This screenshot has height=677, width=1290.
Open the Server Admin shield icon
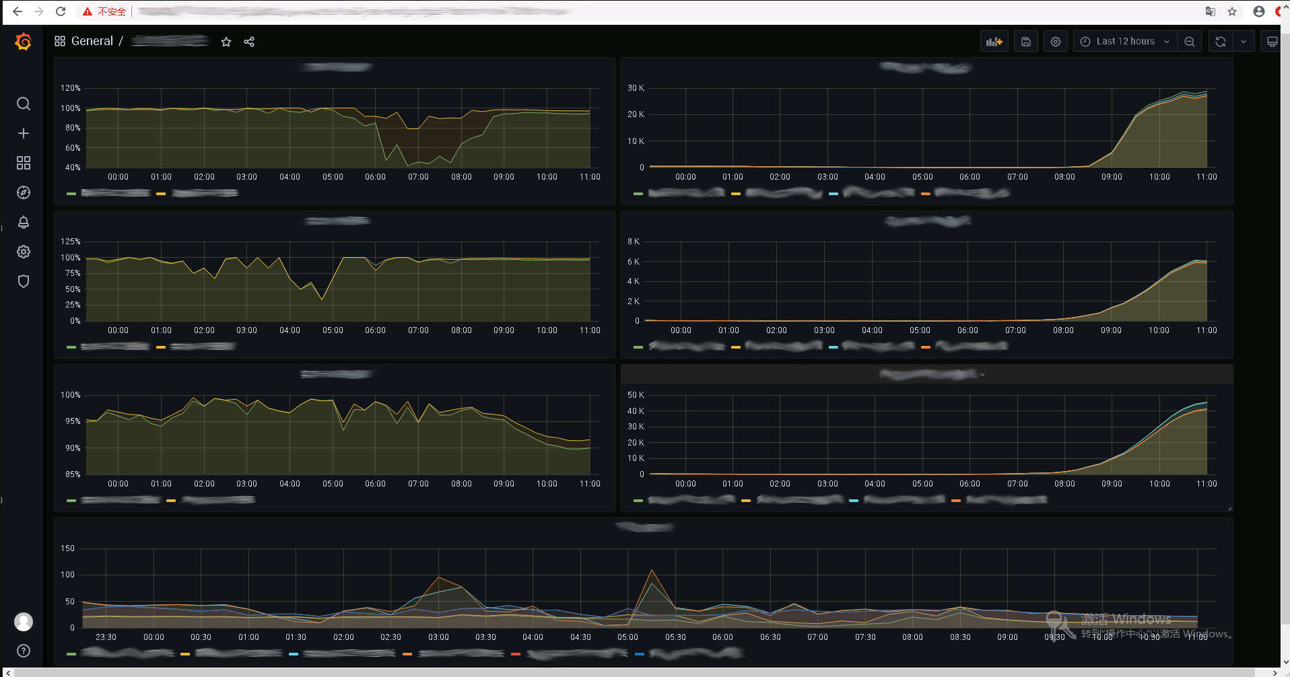click(24, 281)
